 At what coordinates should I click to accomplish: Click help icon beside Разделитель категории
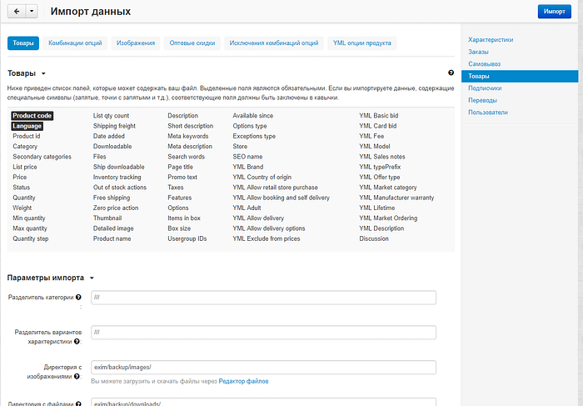point(79,297)
